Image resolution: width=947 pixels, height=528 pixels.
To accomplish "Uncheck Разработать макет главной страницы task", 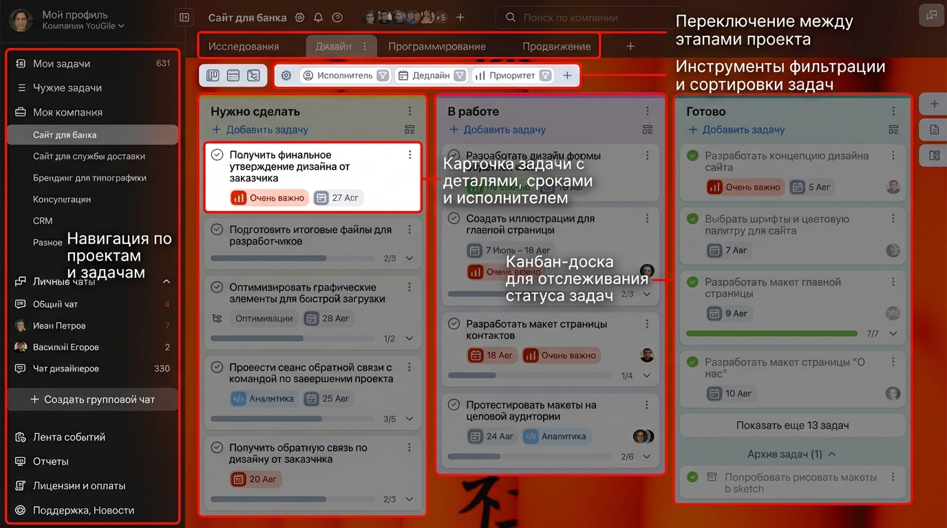I will pyautogui.click(x=692, y=282).
